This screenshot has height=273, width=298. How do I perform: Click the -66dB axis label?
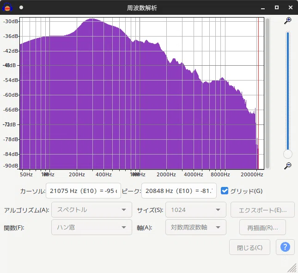(11, 110)
